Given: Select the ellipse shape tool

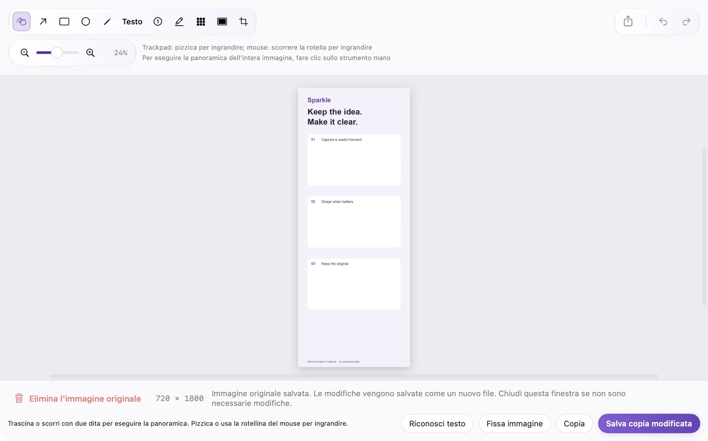Looking at the screenshot, I should point(86,22).
